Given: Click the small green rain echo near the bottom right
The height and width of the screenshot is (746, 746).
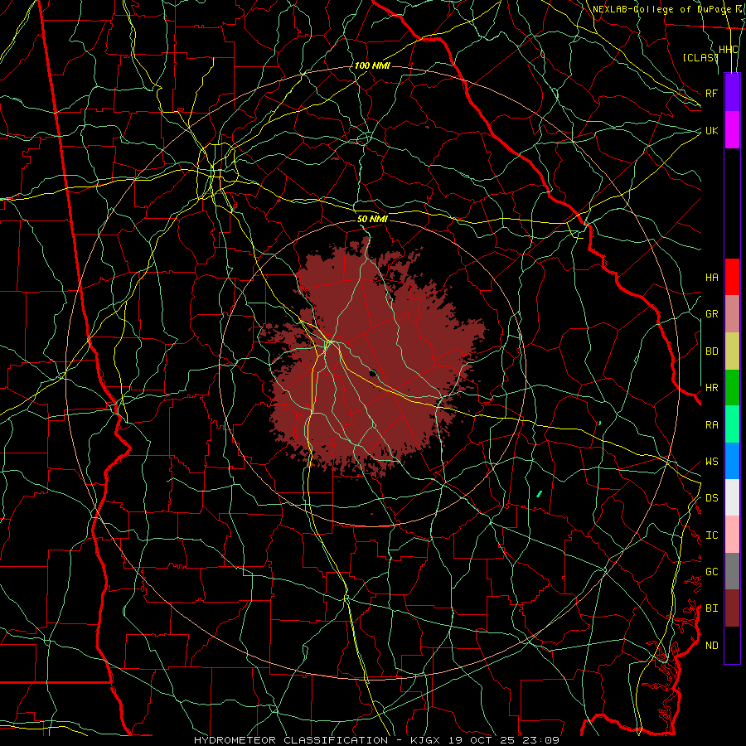Looking at the screenshot, I should tap(539, 494).
